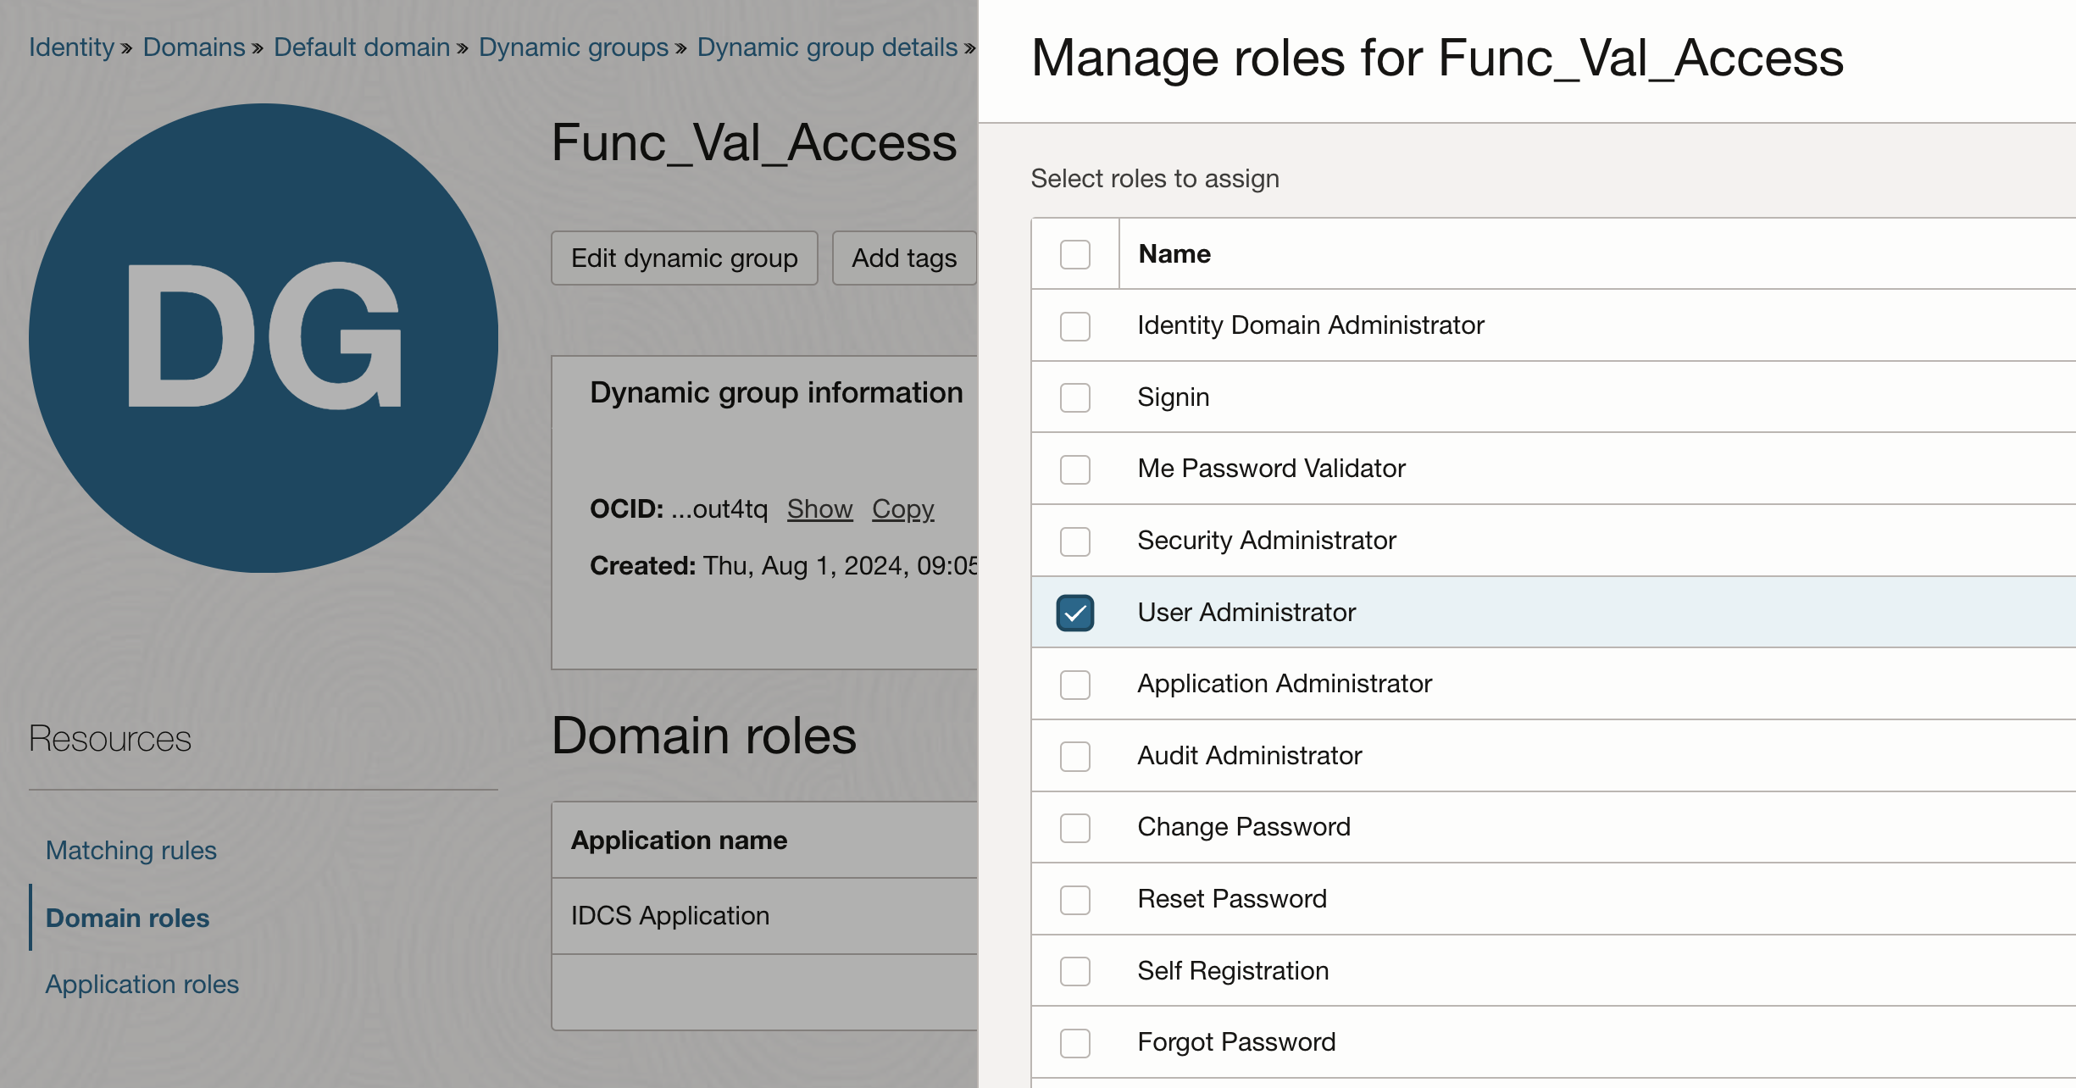Screen dimensions: 2076x1088
Task: Tick the Security Administrator checkbox
Action: (1074, 541)
